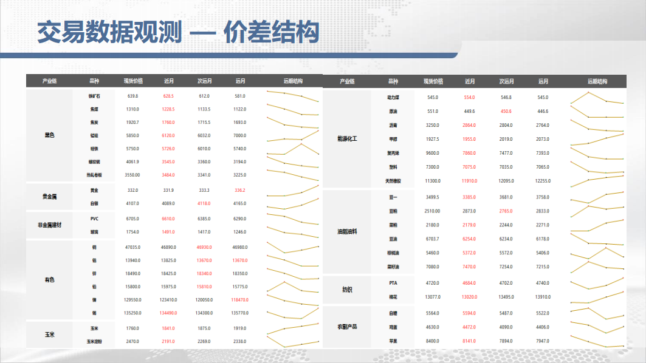Screen dimensions: 646x363
Task: Click the 纺织 category cell
Action: tap(347, 290)
